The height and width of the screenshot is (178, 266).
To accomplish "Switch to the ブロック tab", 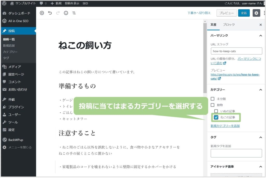I will click(229, 25).
